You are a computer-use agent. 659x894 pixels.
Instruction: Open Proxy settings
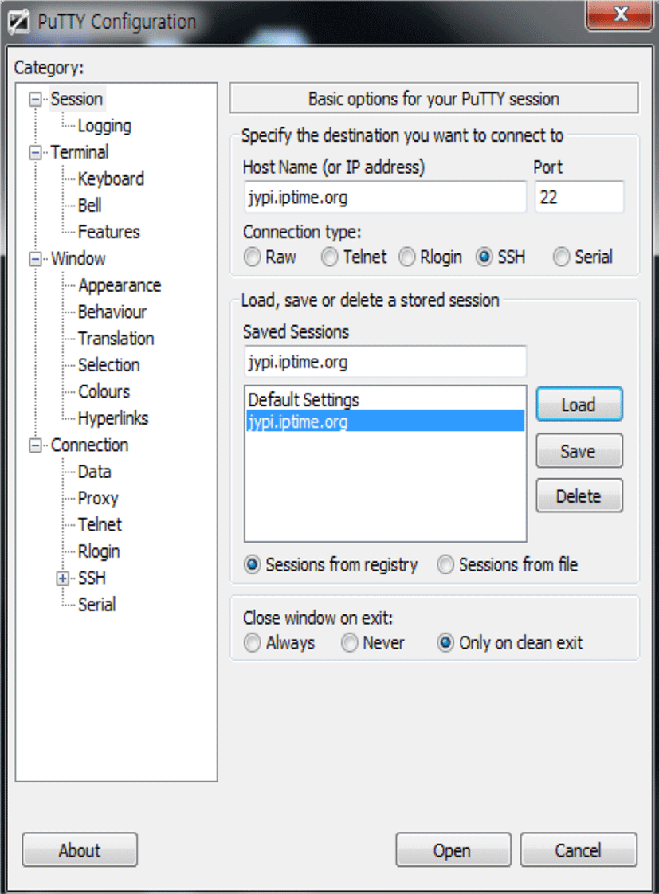click(98, 498)
